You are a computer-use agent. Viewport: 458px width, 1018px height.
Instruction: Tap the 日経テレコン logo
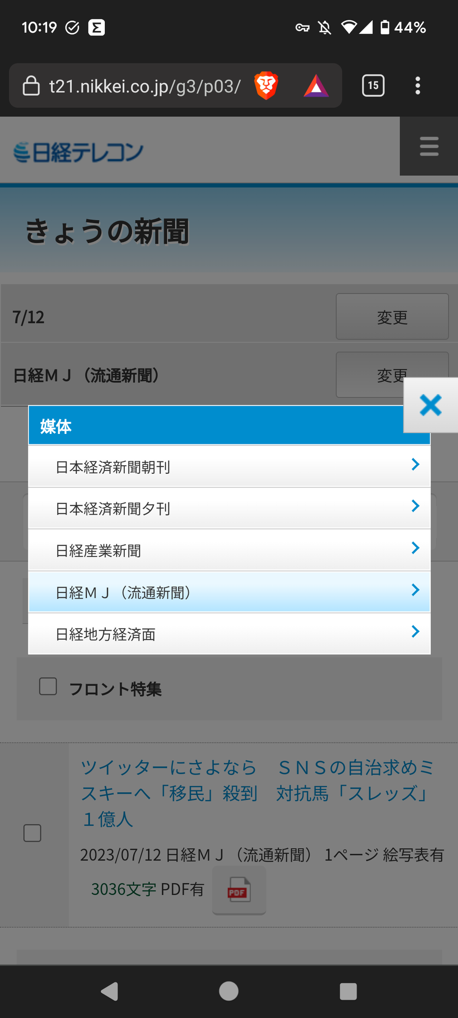click(78, 152)
